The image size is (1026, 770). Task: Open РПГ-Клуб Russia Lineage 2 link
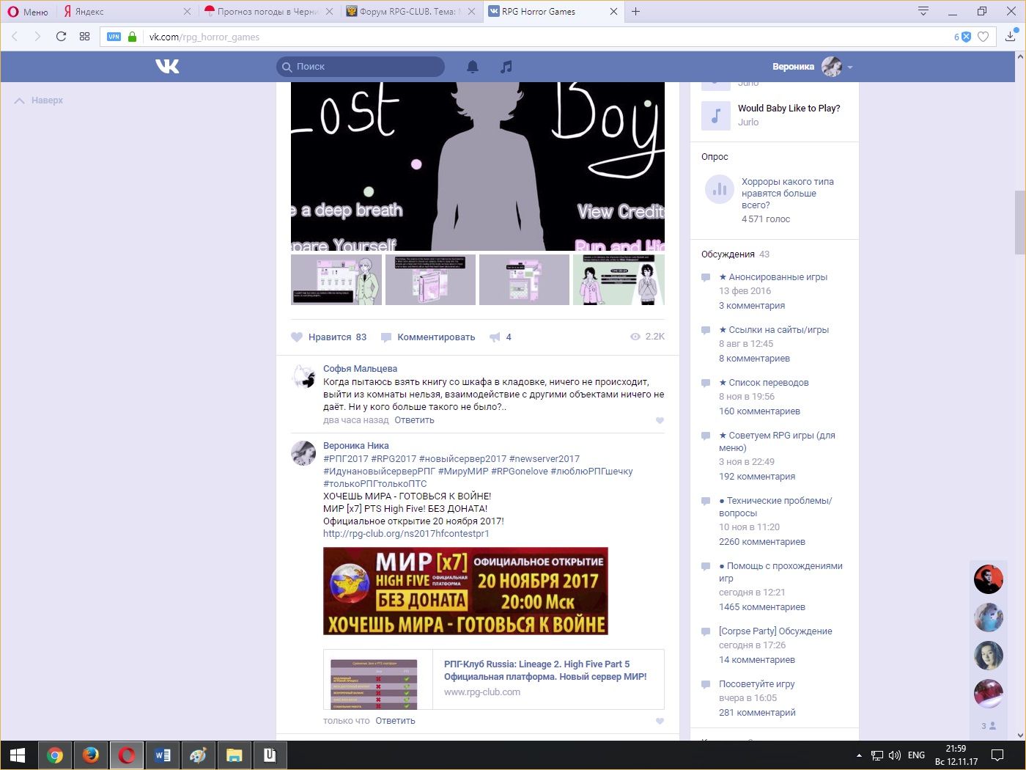545,670
